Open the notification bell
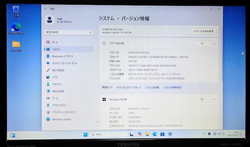This screenshot has width=250, height=147. (x=241, y=134)
